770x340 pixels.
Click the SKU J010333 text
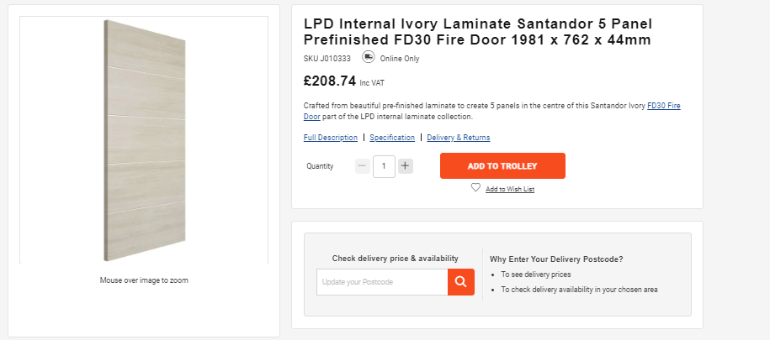pos(327,59)
